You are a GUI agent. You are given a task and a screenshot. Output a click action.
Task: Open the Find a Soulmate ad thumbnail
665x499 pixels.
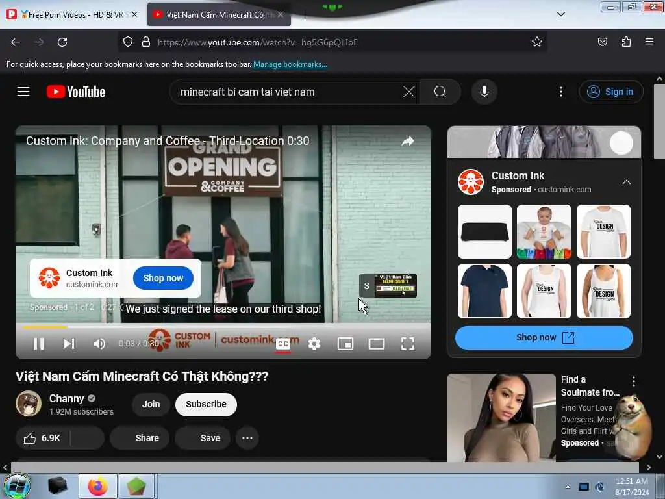pyautogui.click(x=501, y=418)
